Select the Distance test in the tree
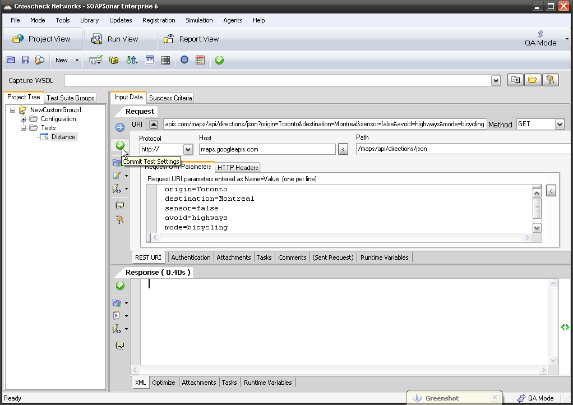The height and width of the screenshot is (405, 573). [63, 137]
